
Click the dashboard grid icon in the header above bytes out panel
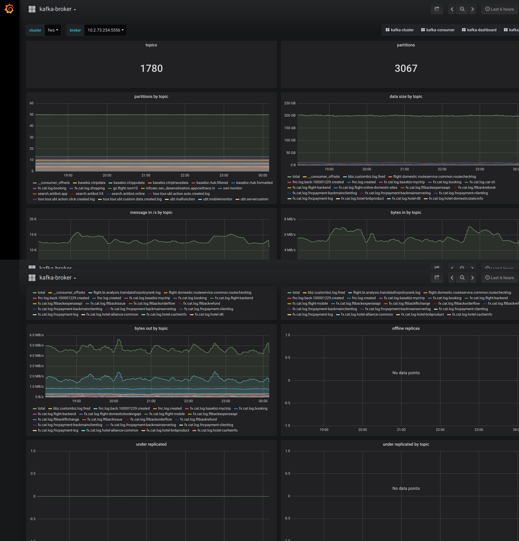(32, 278)
